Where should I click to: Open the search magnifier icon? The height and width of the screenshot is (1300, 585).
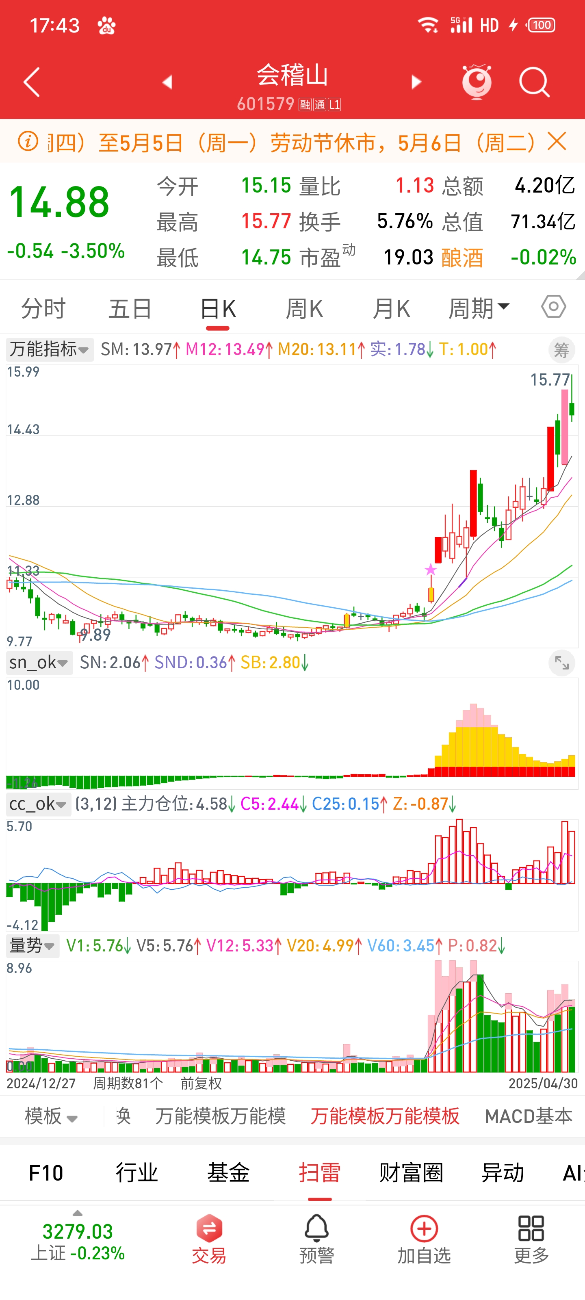point(534,82)
